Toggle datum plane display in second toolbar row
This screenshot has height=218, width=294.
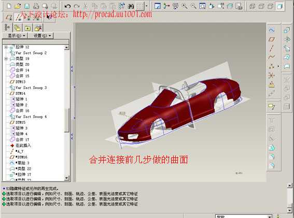point(9,18)
